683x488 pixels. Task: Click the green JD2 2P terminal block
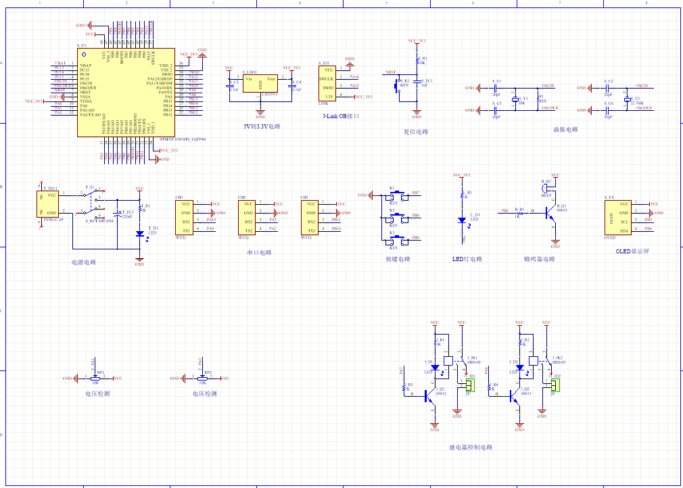click(555, 385)
